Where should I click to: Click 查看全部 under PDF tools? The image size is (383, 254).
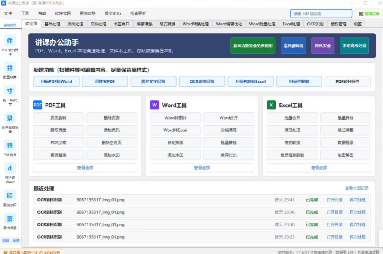[85, 168]
